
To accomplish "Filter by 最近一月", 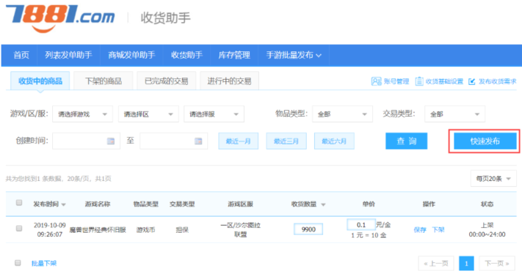I will point(239,141).
